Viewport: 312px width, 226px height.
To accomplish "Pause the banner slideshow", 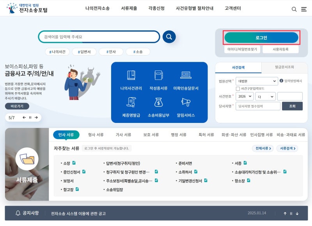I will [30, 117].
